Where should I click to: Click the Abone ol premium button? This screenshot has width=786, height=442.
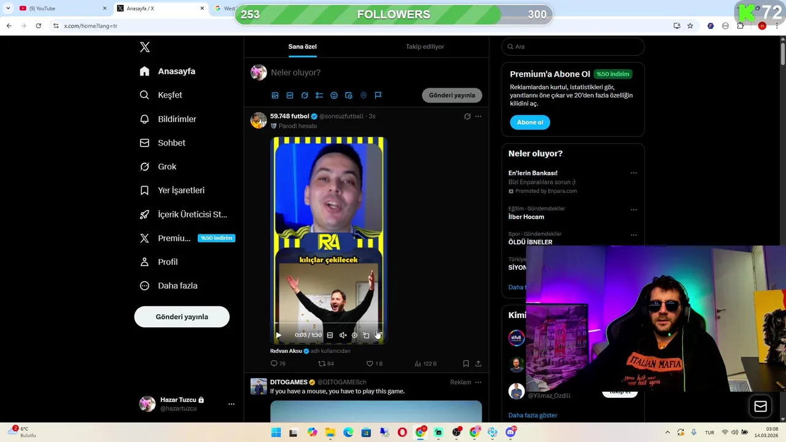tap(530, 122)
